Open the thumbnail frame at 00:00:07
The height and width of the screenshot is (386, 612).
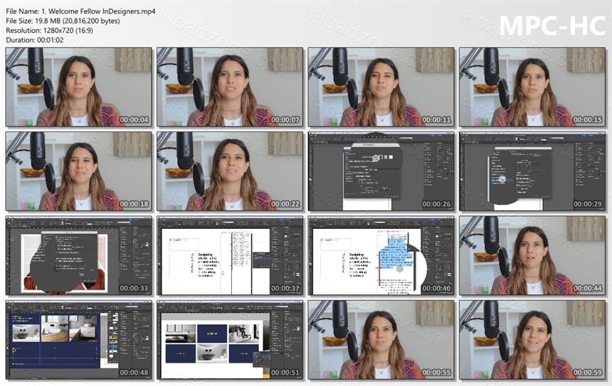tap(230, 87)
